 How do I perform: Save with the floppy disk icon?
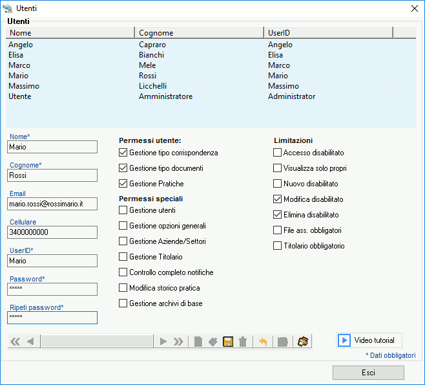click(x=228, y=342)
